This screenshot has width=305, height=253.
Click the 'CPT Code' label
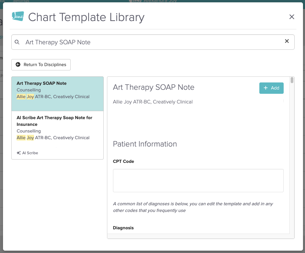(124, 162)
